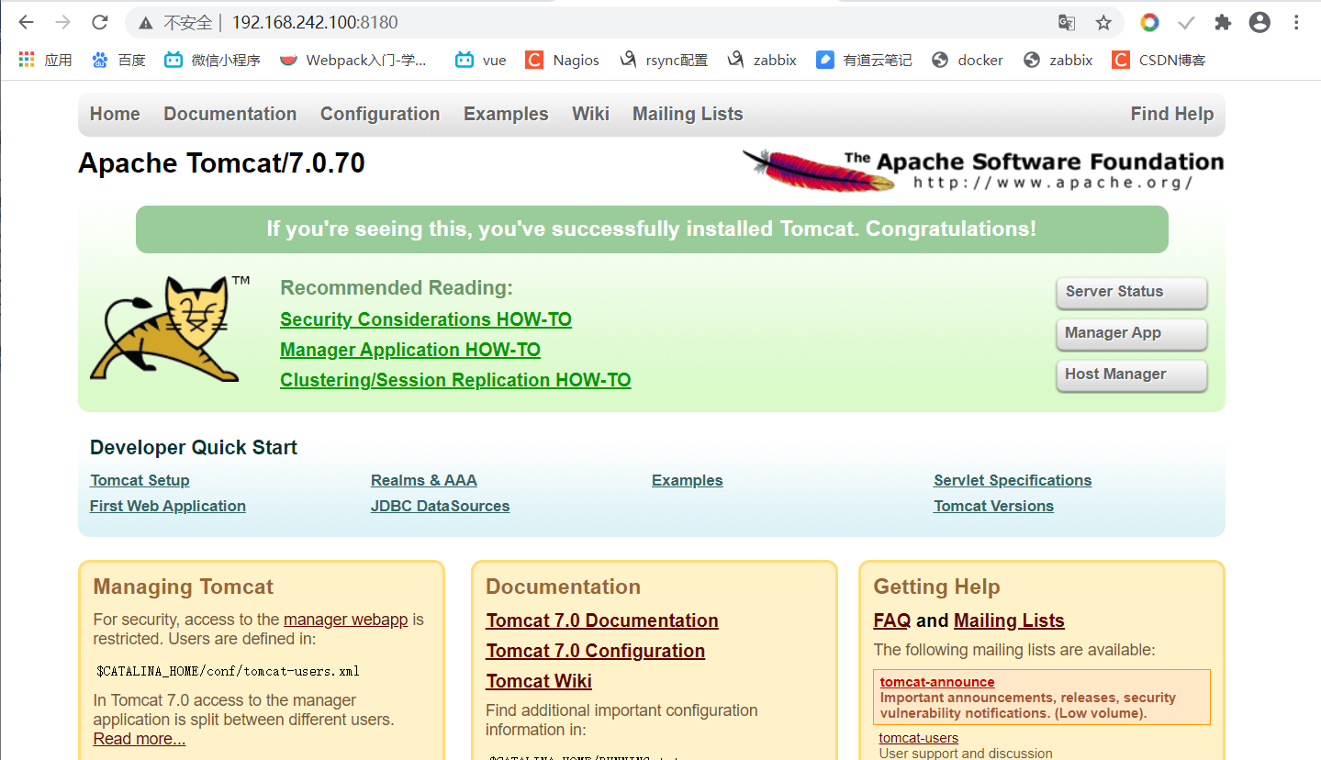The image size is (1321, 760).
Task: Click the Host Manager button
Action: [x=1132, y=375]
